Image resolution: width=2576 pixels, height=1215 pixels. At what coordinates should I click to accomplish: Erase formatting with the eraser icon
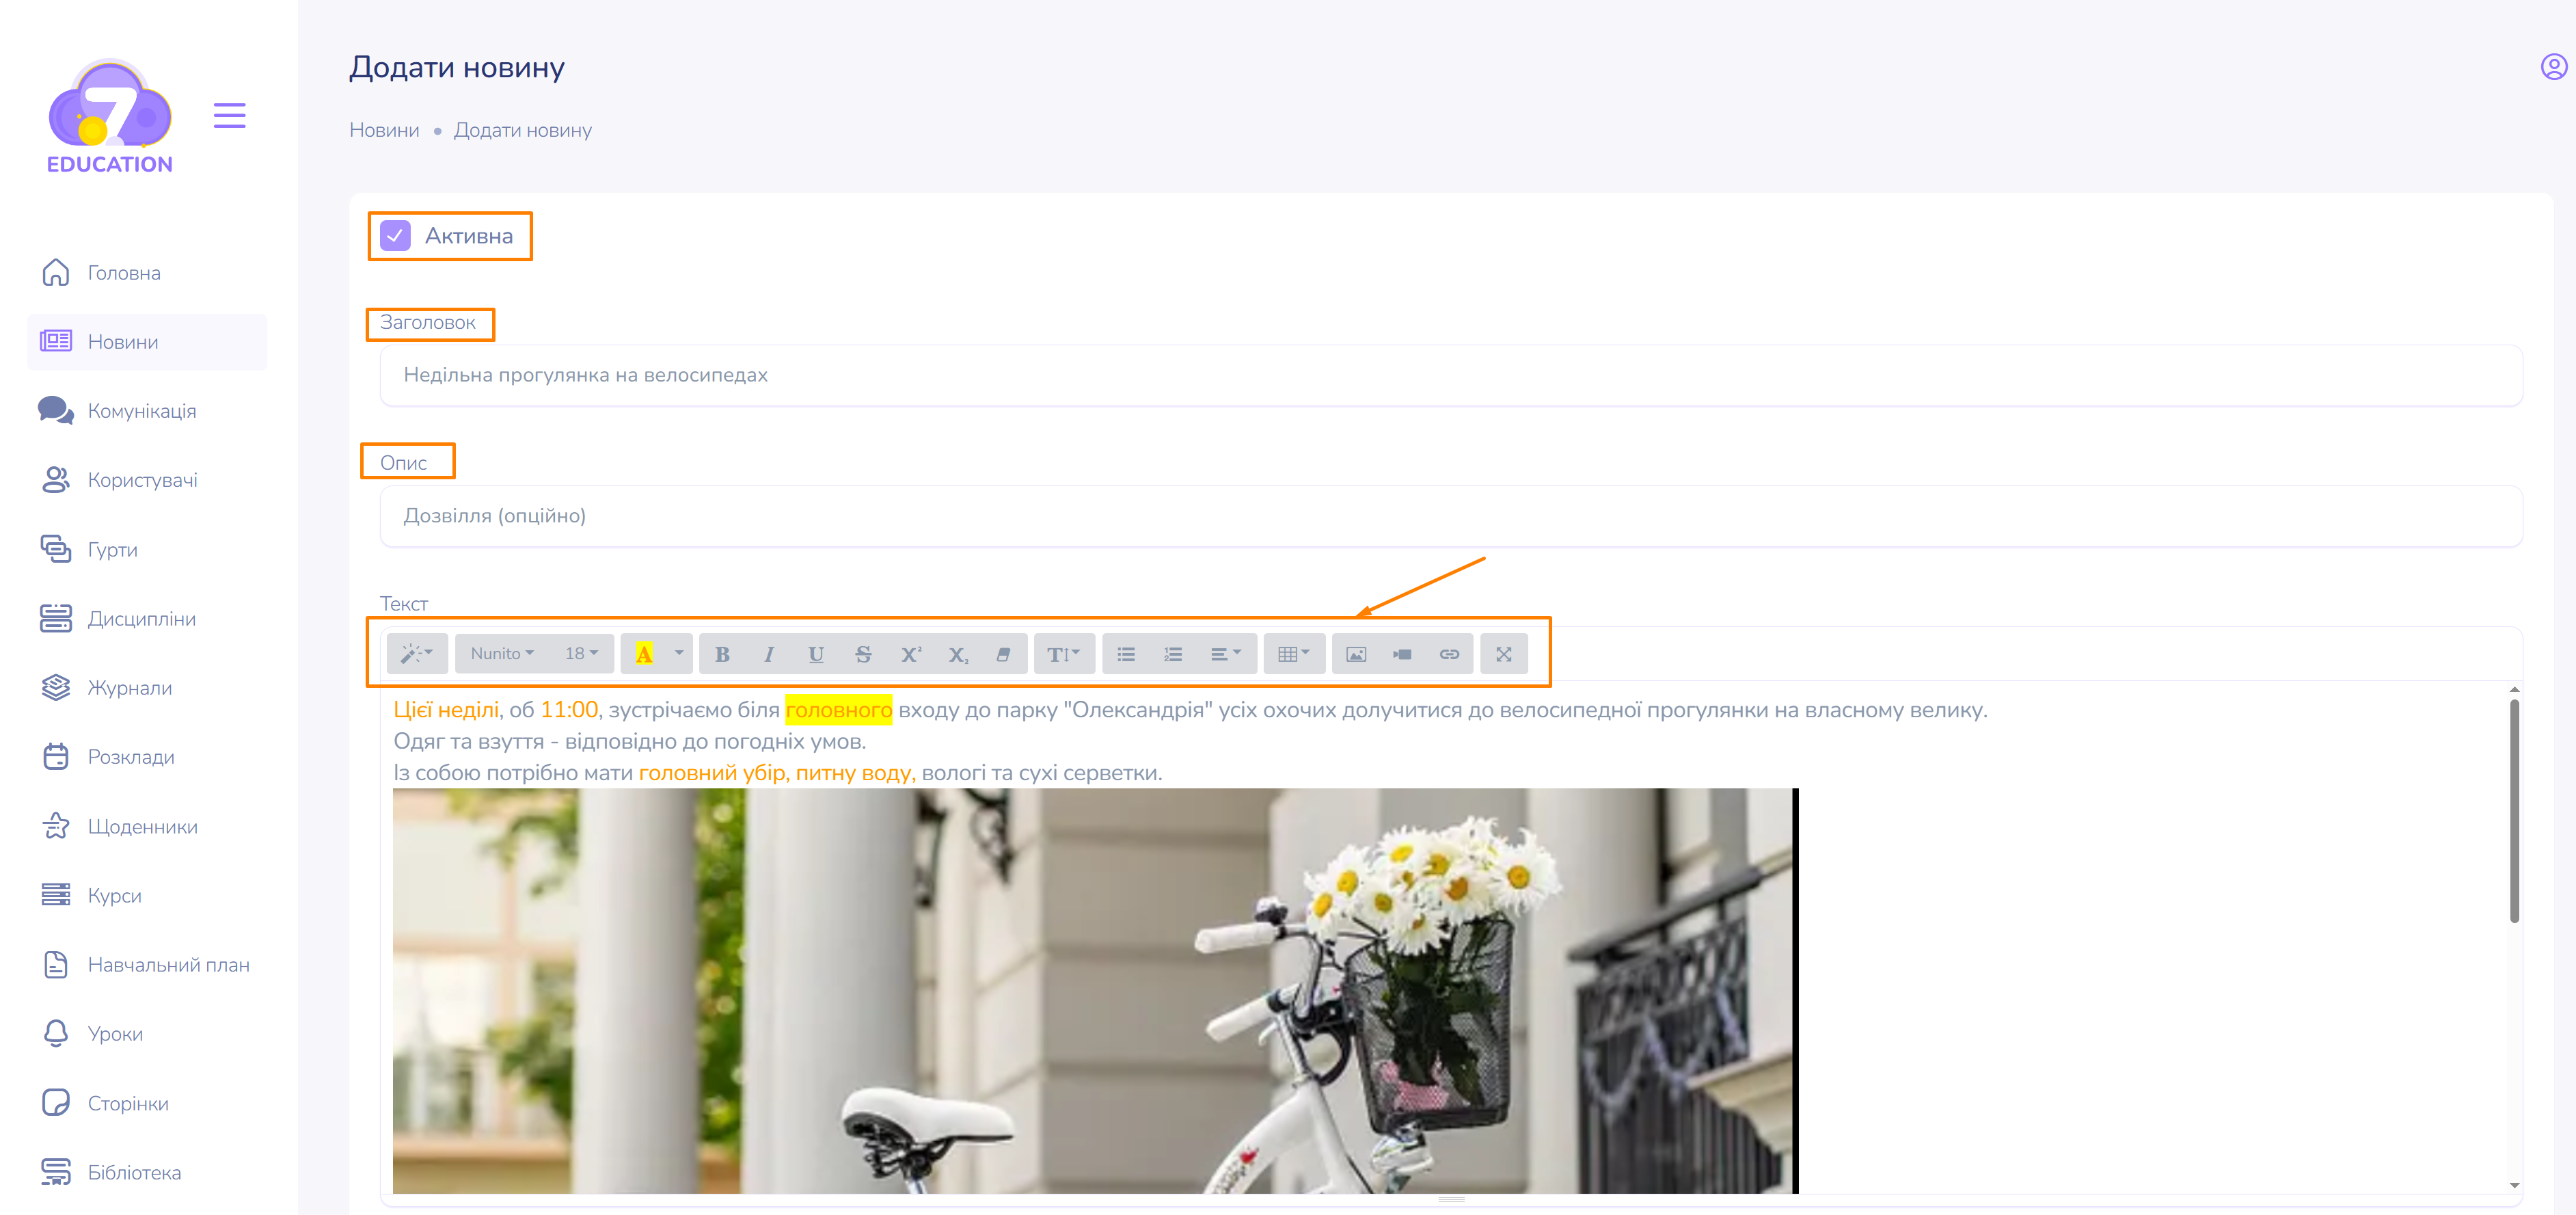tap(1003, 654)
